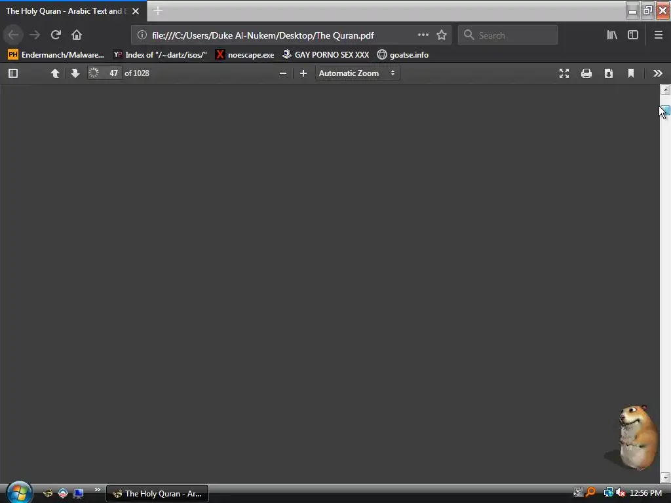Click the orange magnifier tray icon
The height and width of the screenshot is (503, 671).
(590, 493)
